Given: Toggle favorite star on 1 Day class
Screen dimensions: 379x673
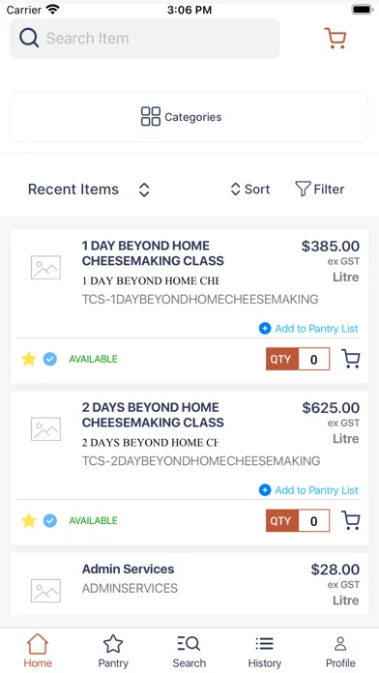Looking at the screenshot, I should tap(29, 359).
